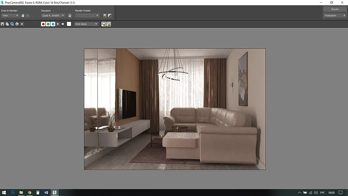The height and width of the screenshot is (196, 348).
Task: Open Render Setup teapot icon
Action: (x=105, y=16)
